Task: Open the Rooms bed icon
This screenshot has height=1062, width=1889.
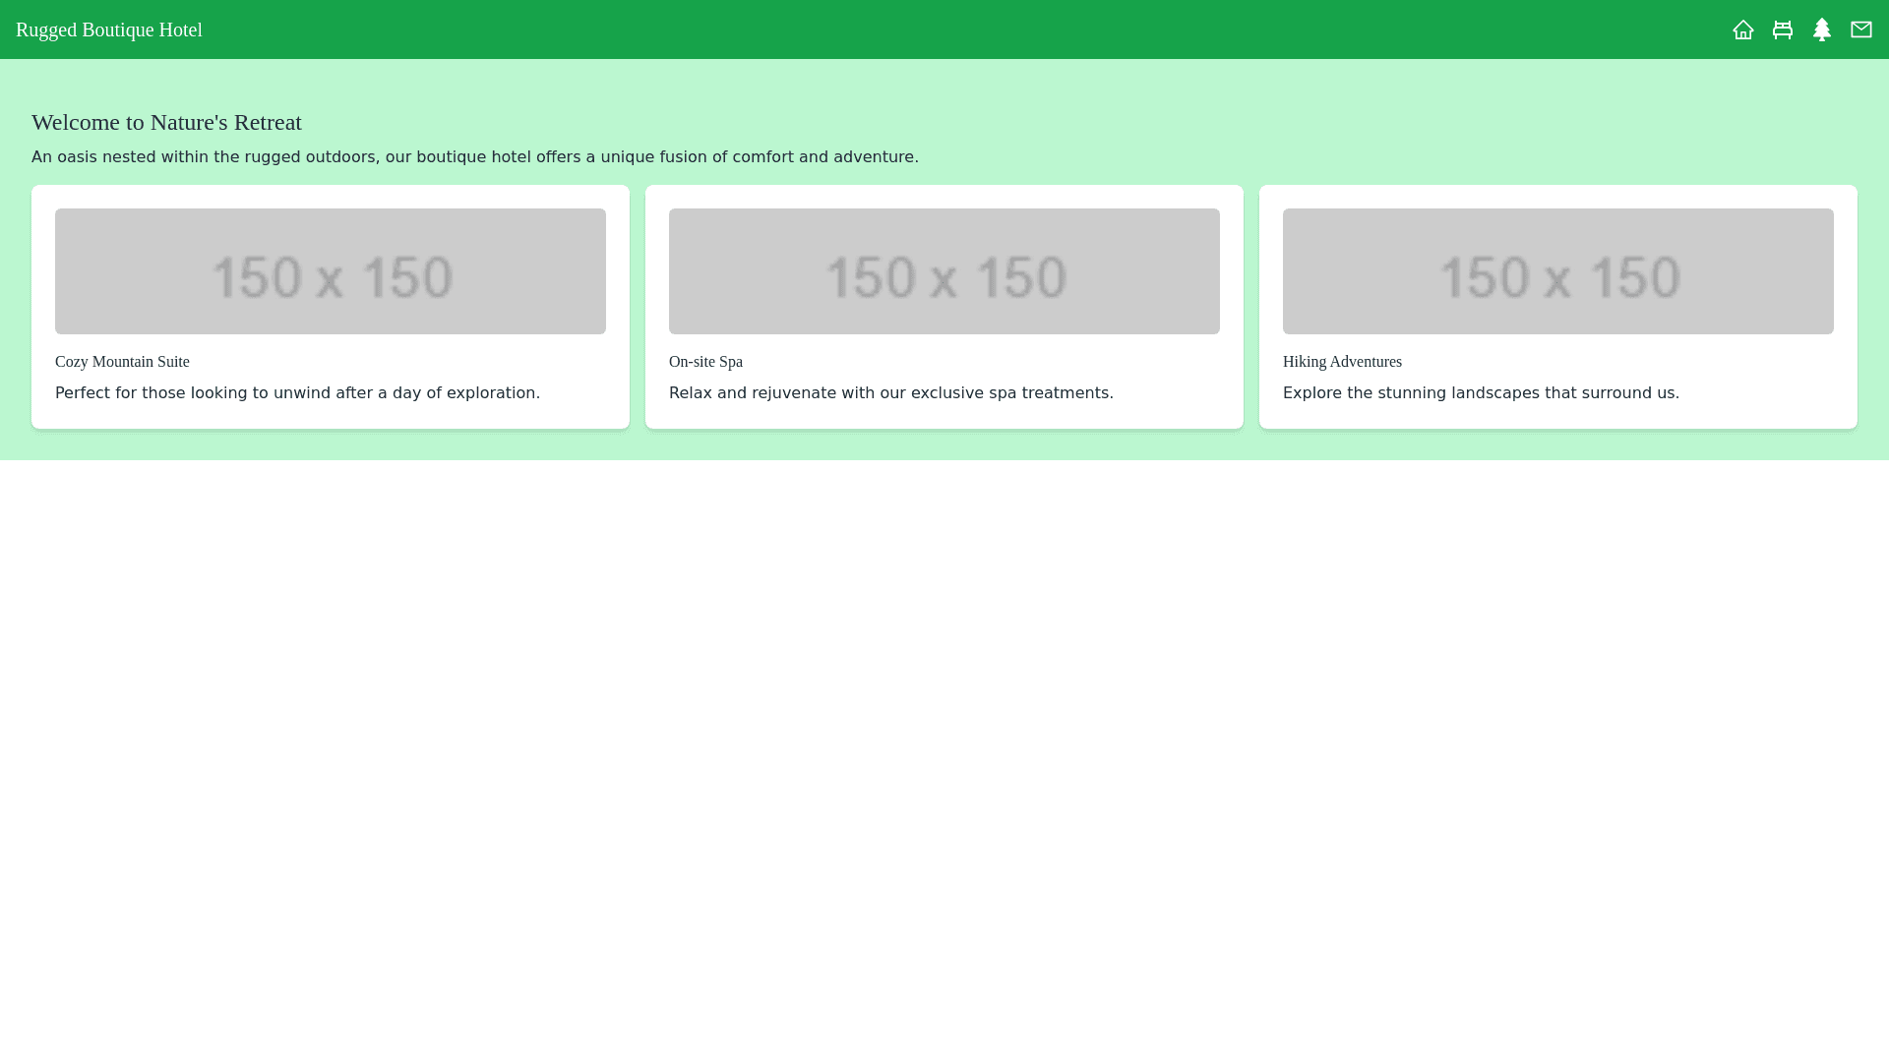Action: tap(1782, 29)
